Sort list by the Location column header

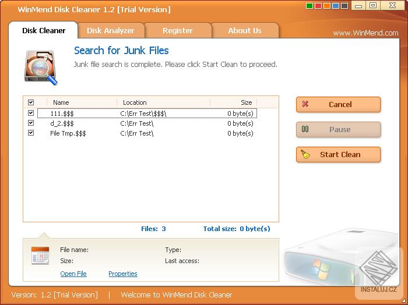click(163, 102)
